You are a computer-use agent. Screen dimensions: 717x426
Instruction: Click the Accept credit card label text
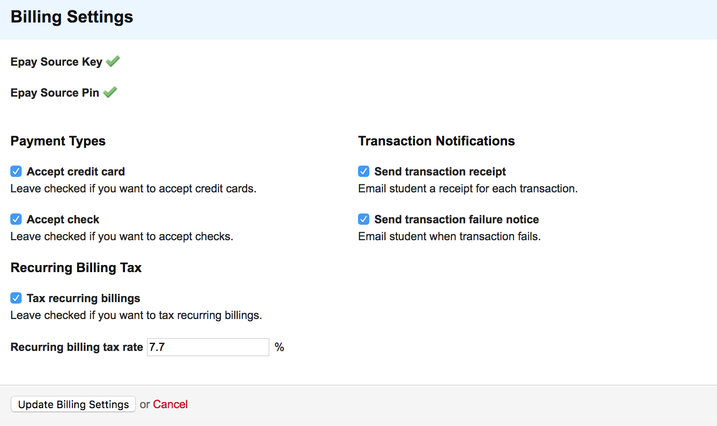pyautogui.click(x=76, y=172)
